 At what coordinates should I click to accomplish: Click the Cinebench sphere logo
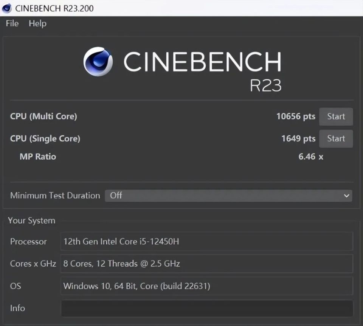[x=98, y=62]
